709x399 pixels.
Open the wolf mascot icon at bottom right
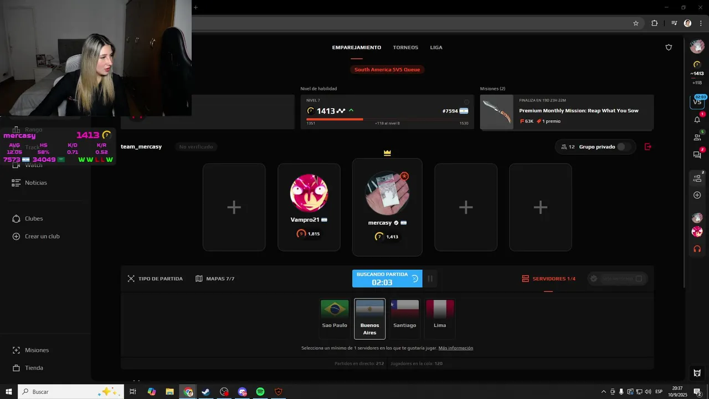[x=697, y=373]
